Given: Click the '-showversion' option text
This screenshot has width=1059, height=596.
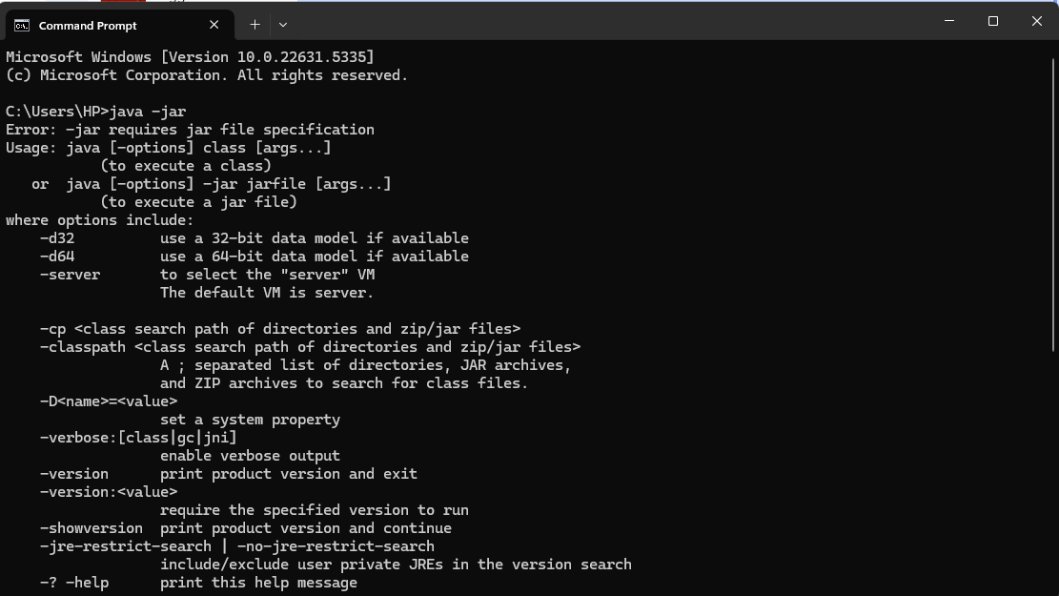Looking at the screenshot, I should [92, 528].
